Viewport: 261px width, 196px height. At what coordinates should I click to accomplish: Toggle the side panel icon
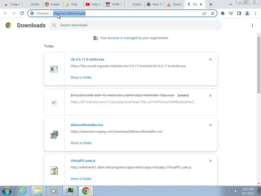239,13
